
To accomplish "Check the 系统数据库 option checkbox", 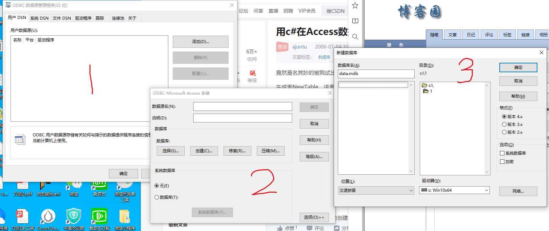I will 502,153.
